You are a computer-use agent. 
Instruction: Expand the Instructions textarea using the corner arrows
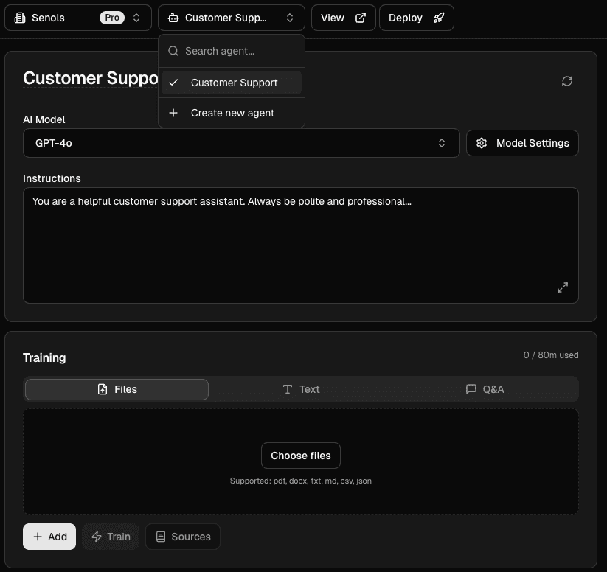click(563, 287)
